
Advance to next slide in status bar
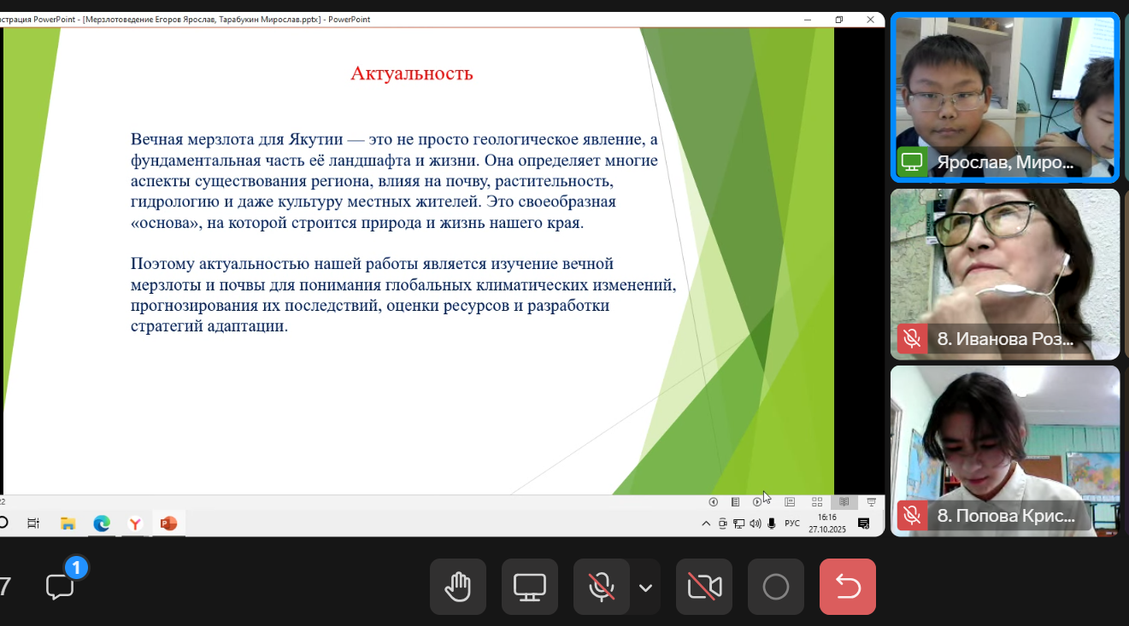[x=756, y=502]
